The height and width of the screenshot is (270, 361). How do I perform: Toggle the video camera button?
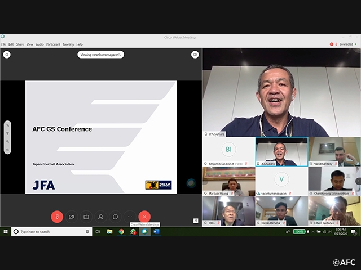[x=72, y=217]
